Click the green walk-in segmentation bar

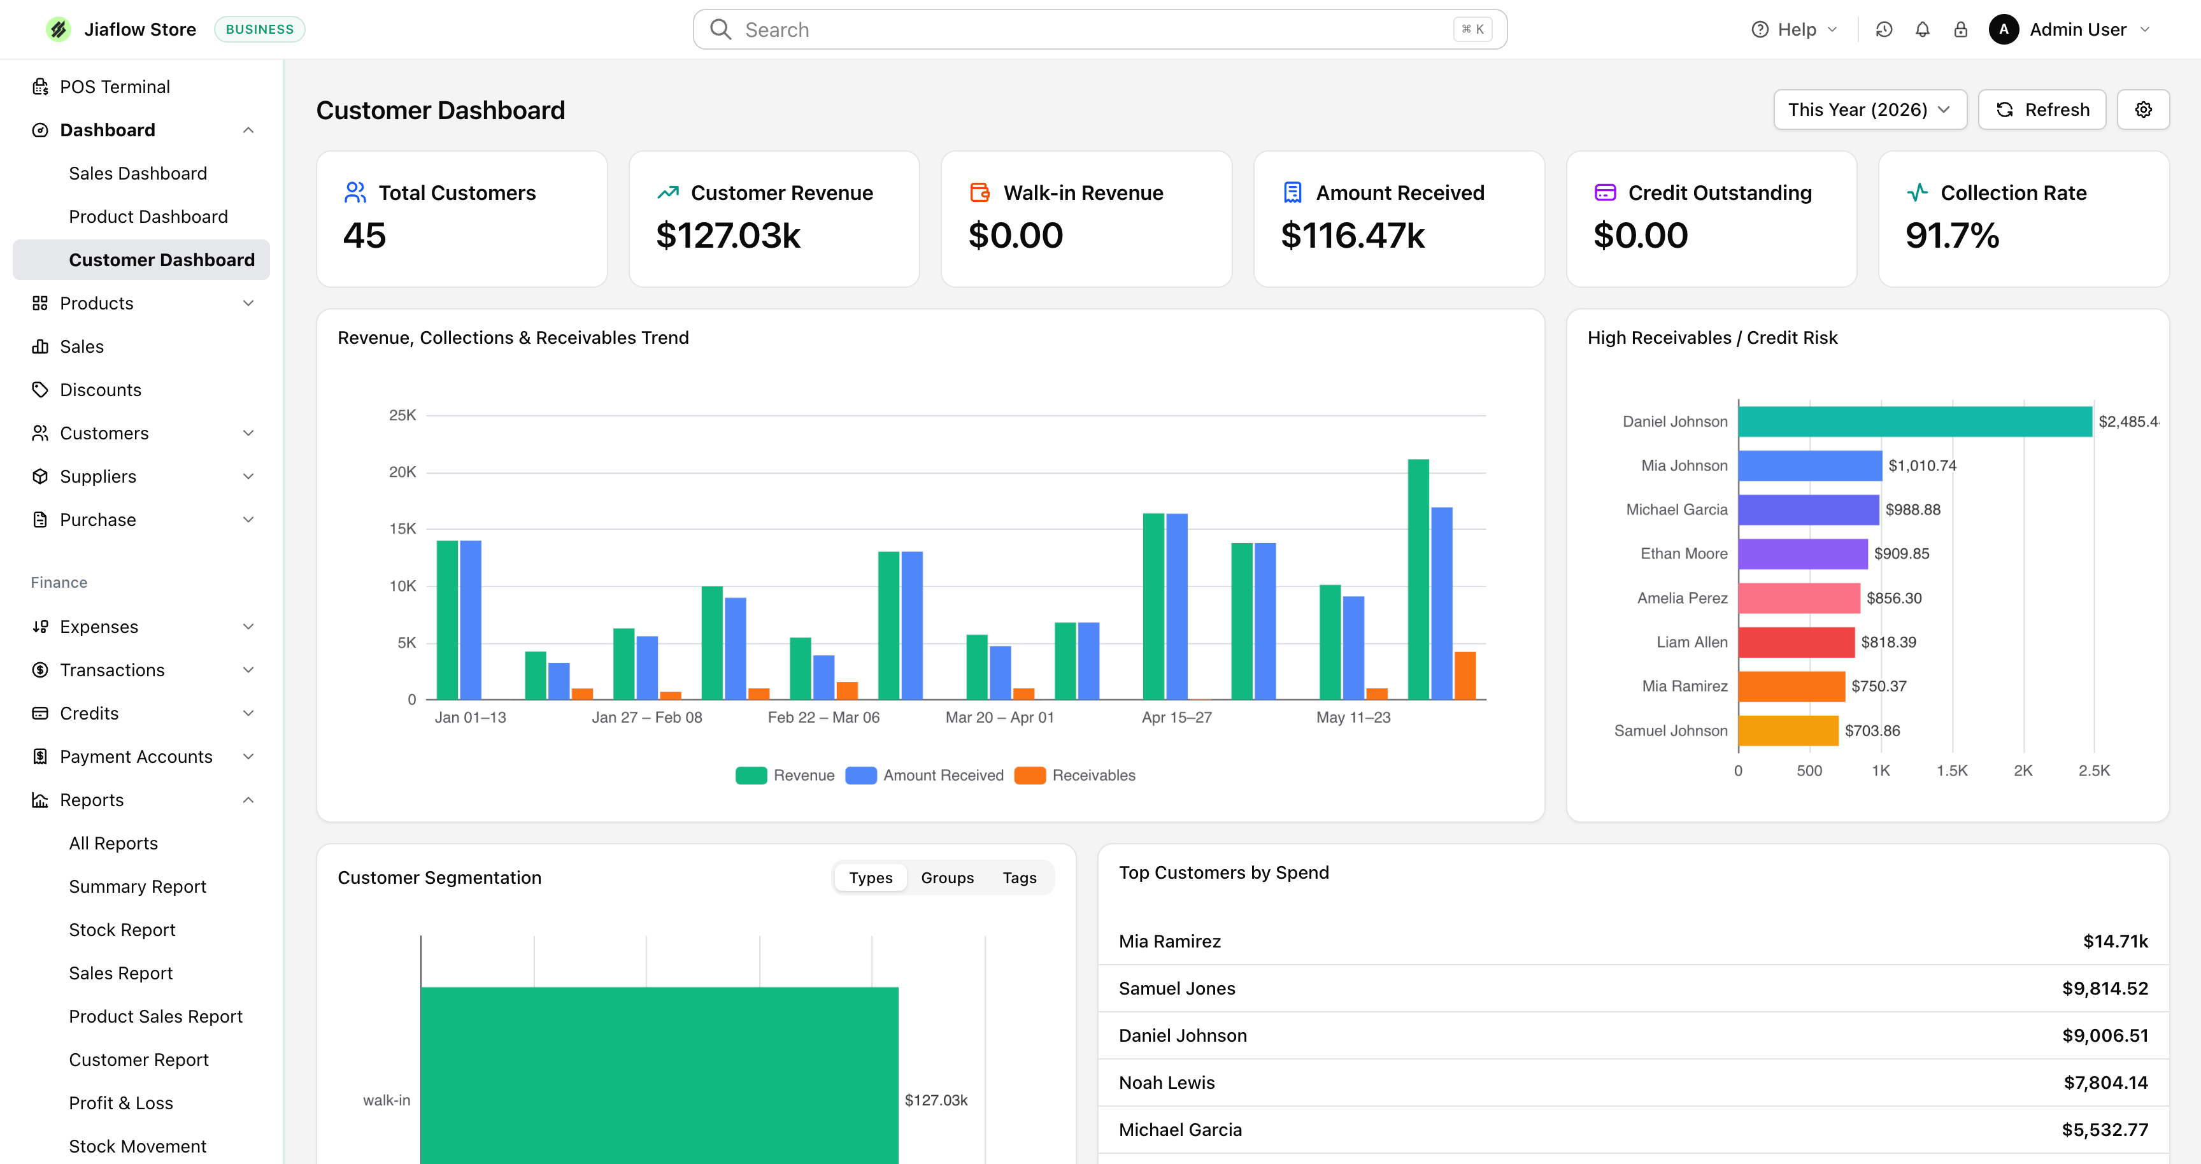(x=659, y=1075)
